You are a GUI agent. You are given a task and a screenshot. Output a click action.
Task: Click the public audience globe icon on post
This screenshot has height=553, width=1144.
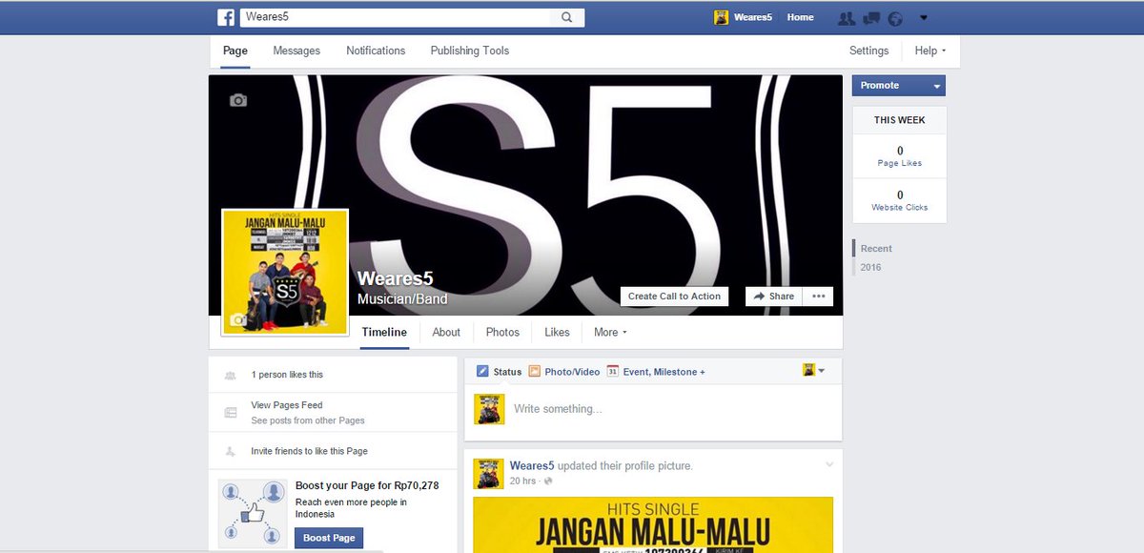pos(548,481)
